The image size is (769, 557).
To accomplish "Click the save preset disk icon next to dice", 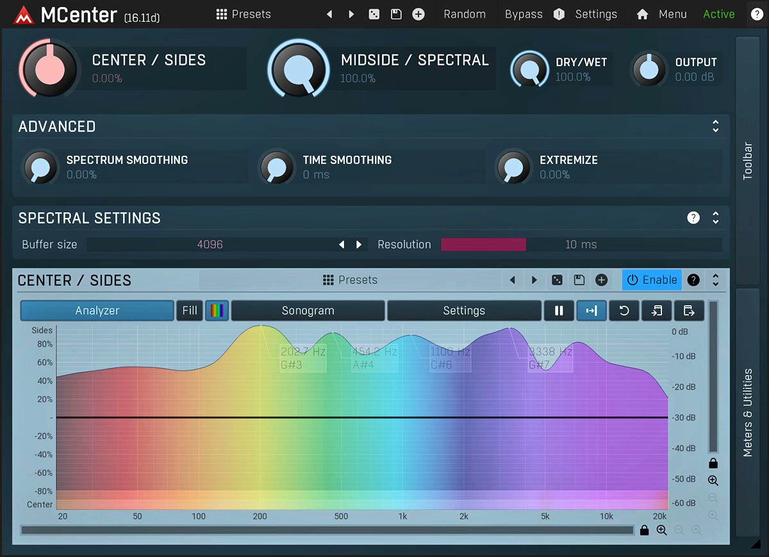I will (x=396, y=13).
